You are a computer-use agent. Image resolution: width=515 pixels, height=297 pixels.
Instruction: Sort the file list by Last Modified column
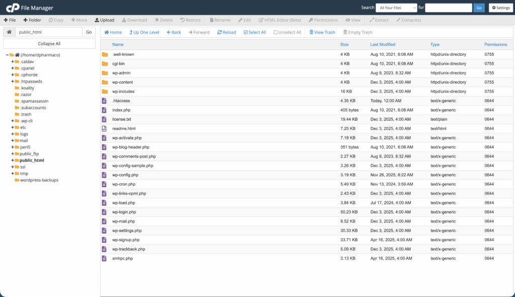click(x=382, y=44)
